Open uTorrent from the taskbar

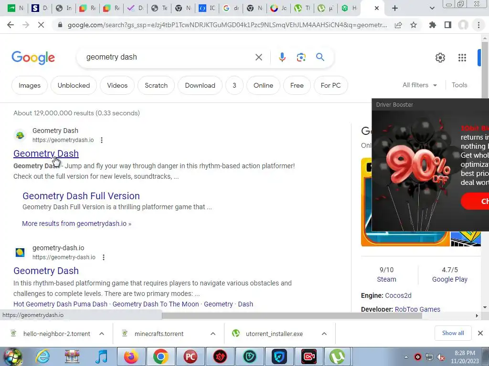337,356
